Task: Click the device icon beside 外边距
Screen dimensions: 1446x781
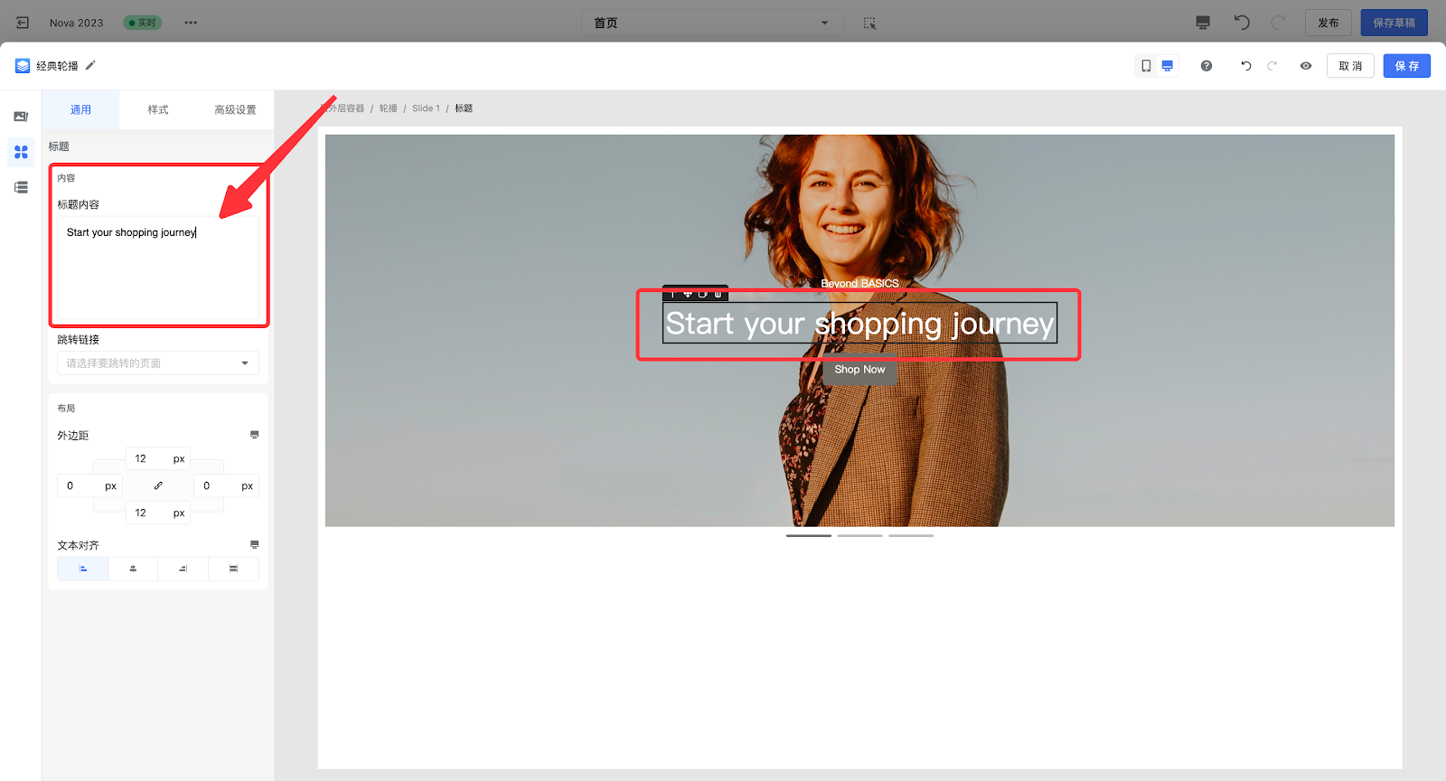Action: coord(254,435)
